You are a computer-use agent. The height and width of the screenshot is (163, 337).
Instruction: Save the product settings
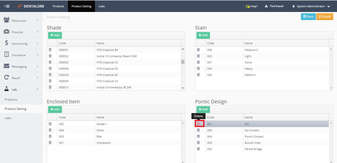click(308, 16)
